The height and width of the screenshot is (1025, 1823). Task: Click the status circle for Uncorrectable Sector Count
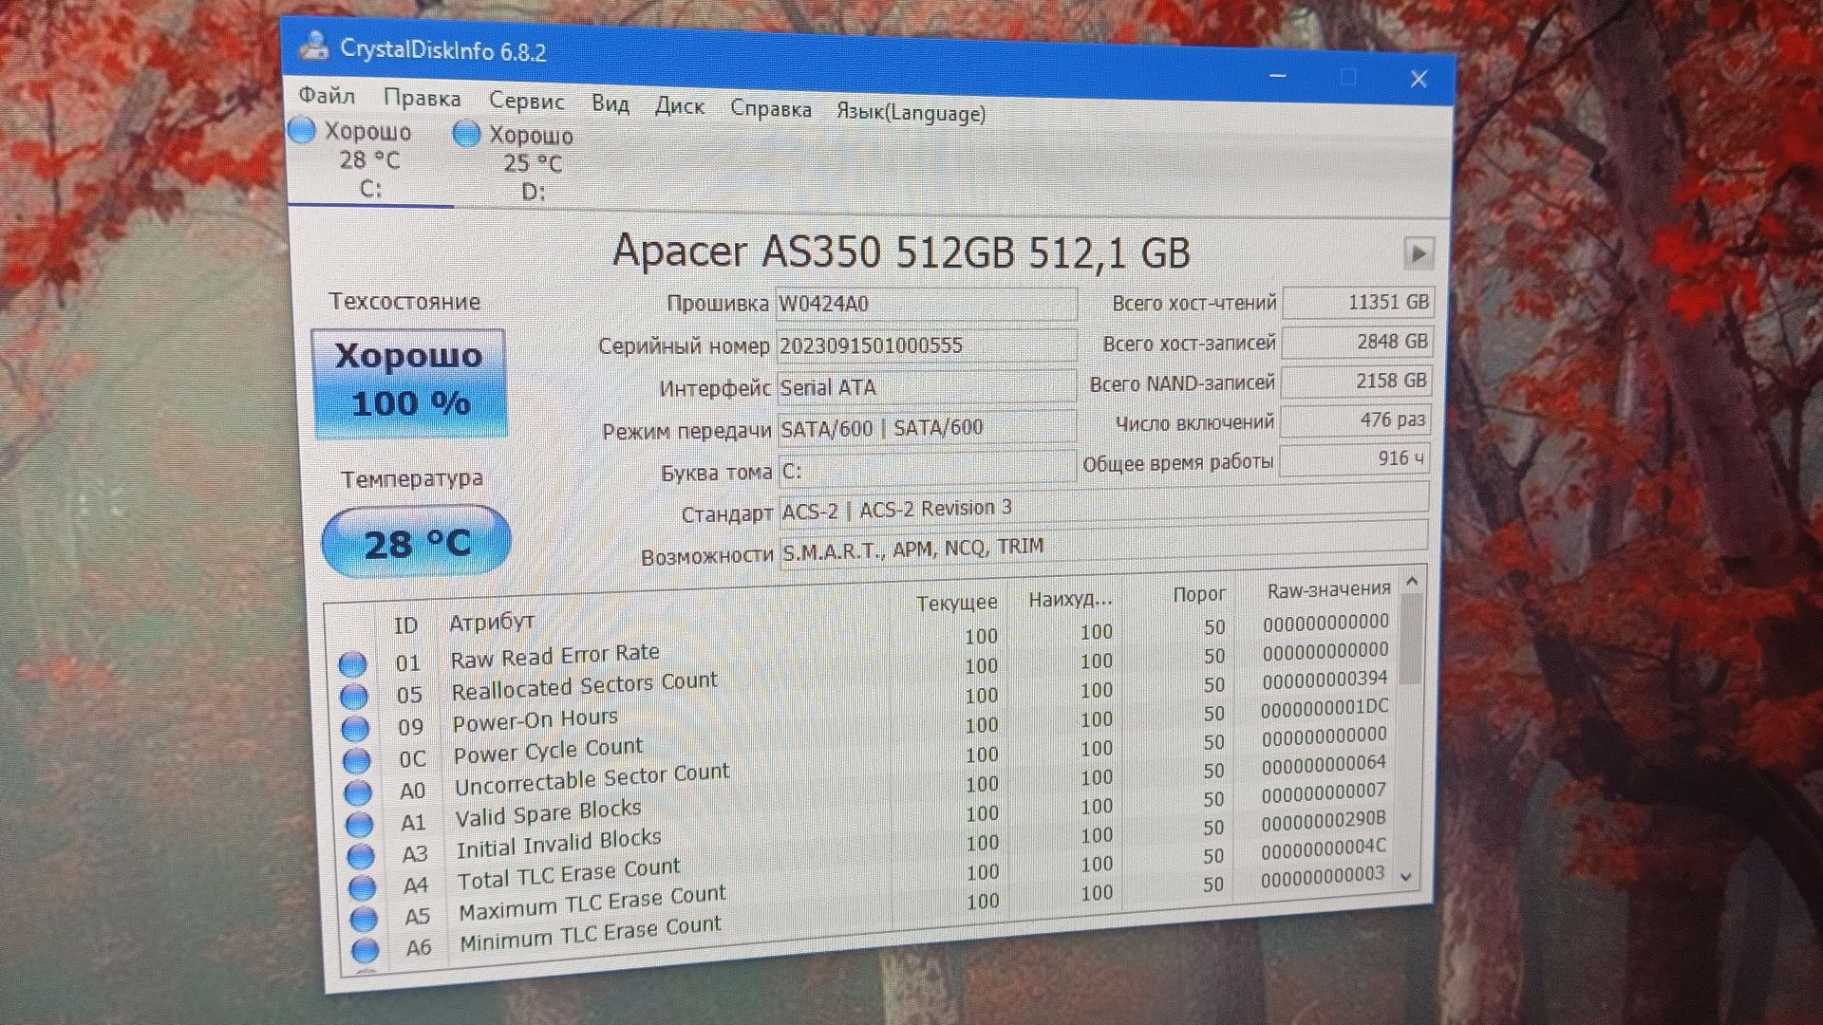tap(358, 792)
